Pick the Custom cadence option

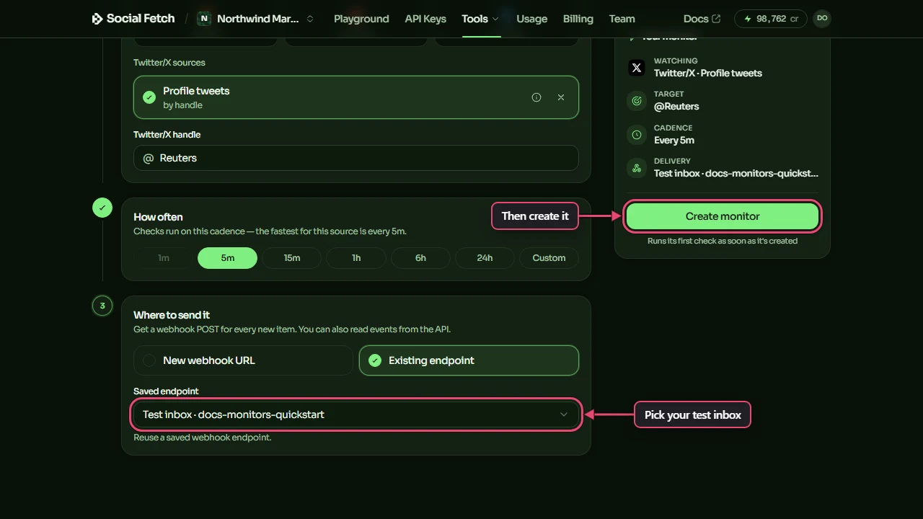[x=549, y=258]
